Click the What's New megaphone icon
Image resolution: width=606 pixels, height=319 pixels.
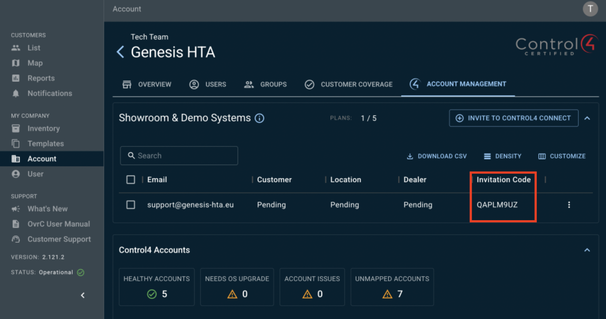[16, 209]
